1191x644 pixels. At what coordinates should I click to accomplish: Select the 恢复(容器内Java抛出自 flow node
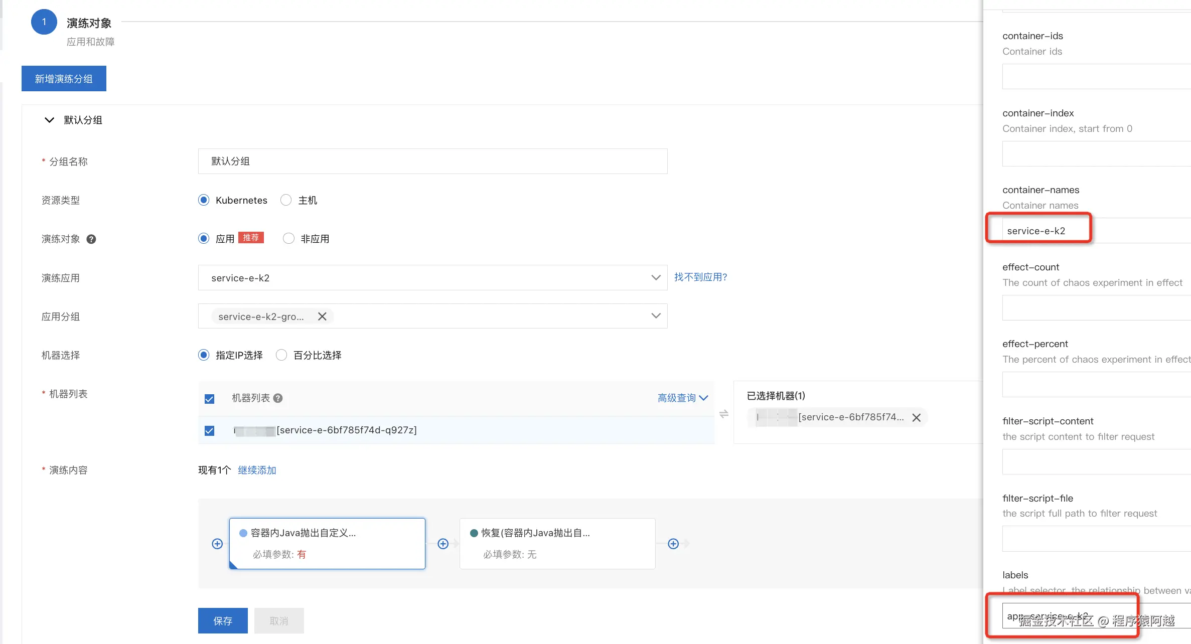557,543
